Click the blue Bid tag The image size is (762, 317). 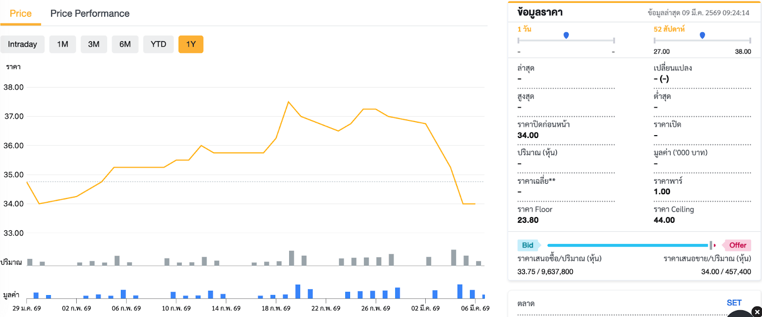(x=528, y=245)
